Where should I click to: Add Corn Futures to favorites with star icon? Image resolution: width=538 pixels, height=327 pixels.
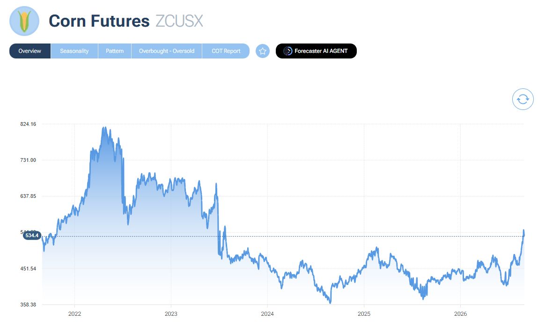coord(263,51)
